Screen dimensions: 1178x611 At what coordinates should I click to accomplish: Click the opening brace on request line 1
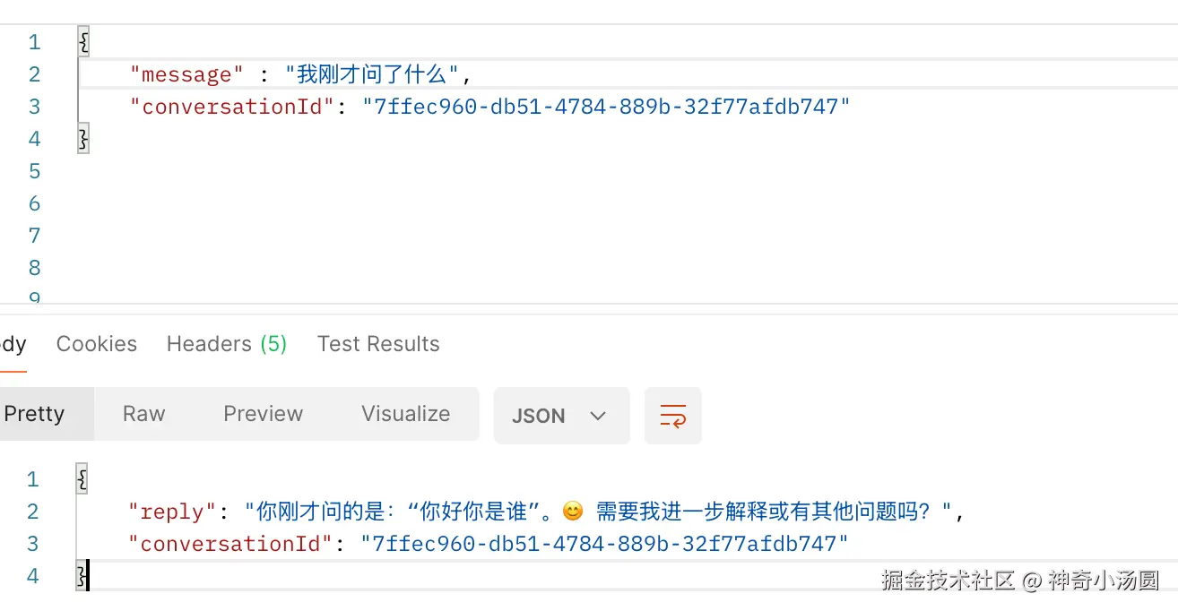83,42
